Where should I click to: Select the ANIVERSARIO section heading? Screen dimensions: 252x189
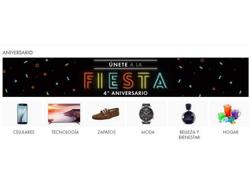tap(18, 52)
